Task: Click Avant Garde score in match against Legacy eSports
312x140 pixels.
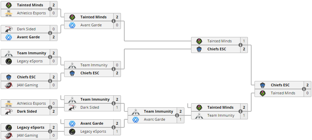Action: (117, 123)
